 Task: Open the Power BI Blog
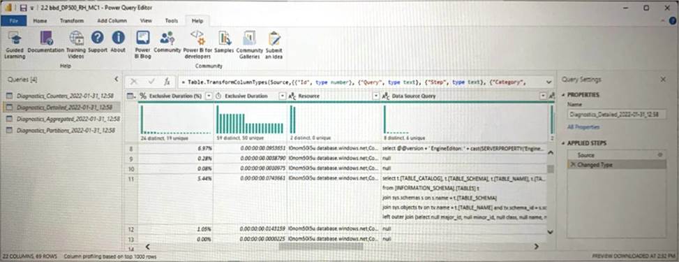(x=142, y=45)
